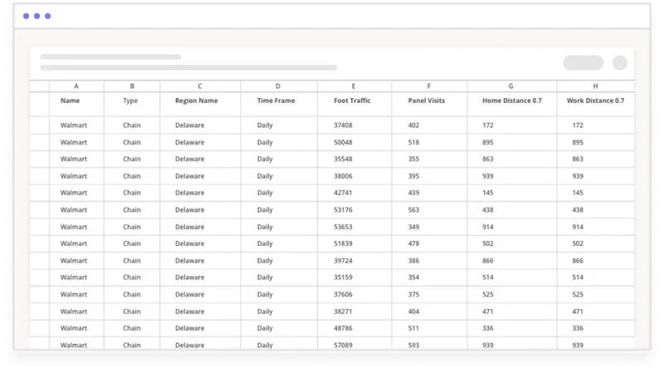This screenshot has width=664, height=373.
Task: Select the cell containing 48786
Action: pyautogui.click(x=354, y=328)
